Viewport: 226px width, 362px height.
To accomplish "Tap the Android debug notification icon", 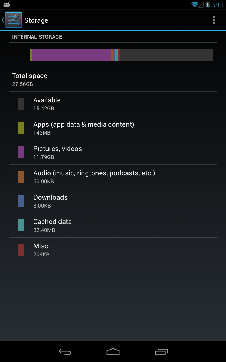I will click(7, 5).
